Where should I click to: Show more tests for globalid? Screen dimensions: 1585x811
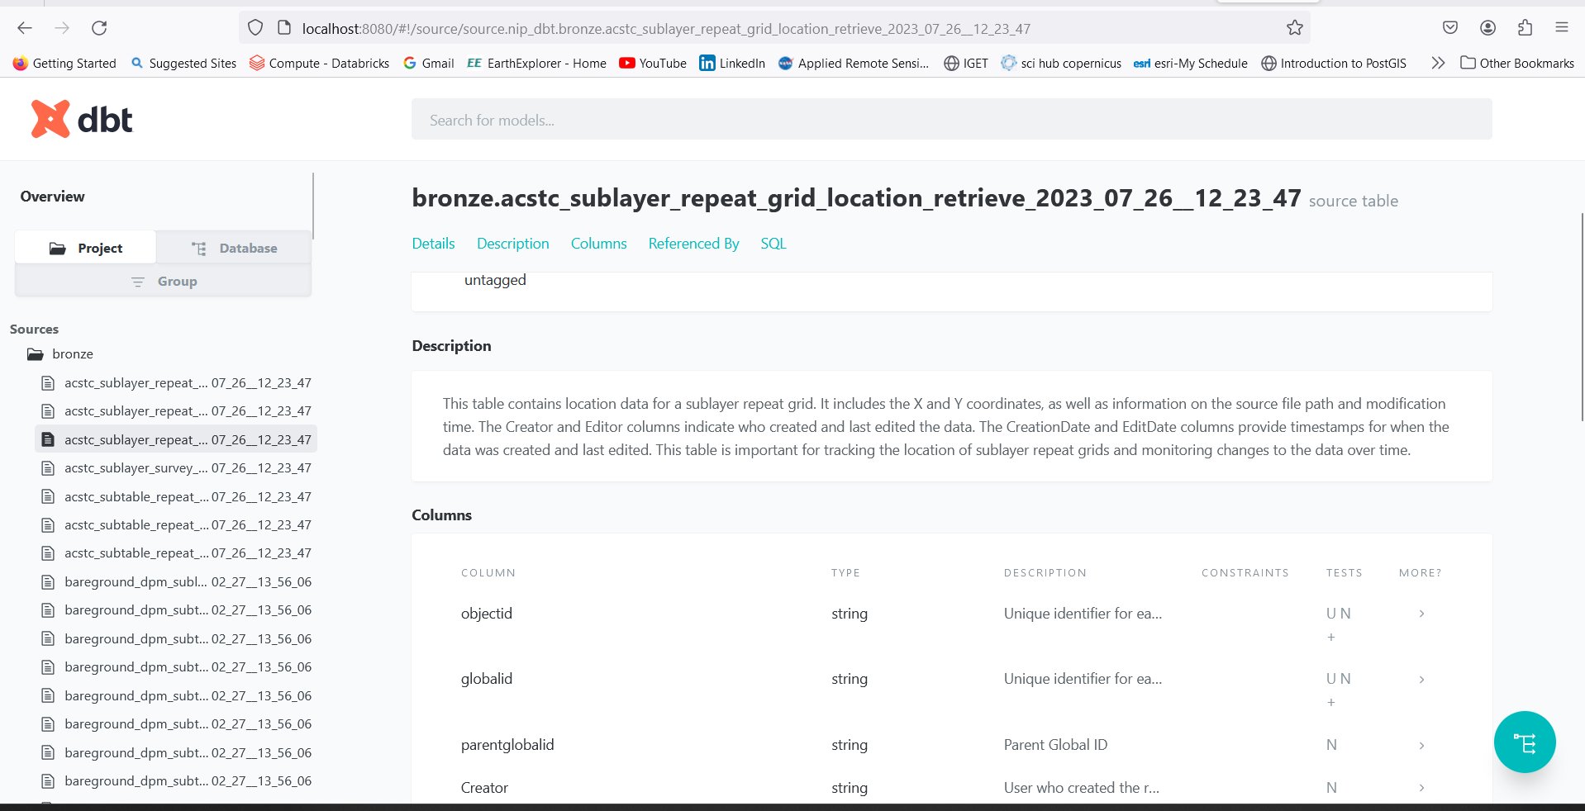pos(1330,702)
